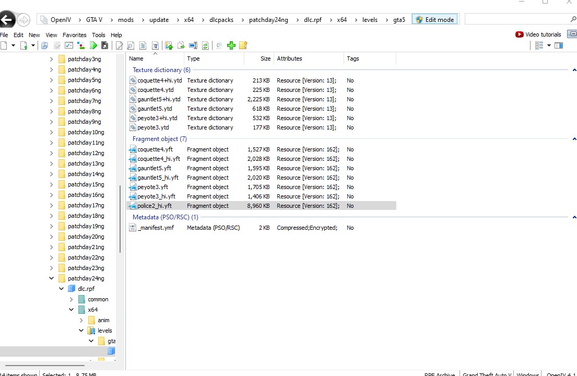577x376 pixels.
Task: Open the View menu
Action: coord(51,35)
